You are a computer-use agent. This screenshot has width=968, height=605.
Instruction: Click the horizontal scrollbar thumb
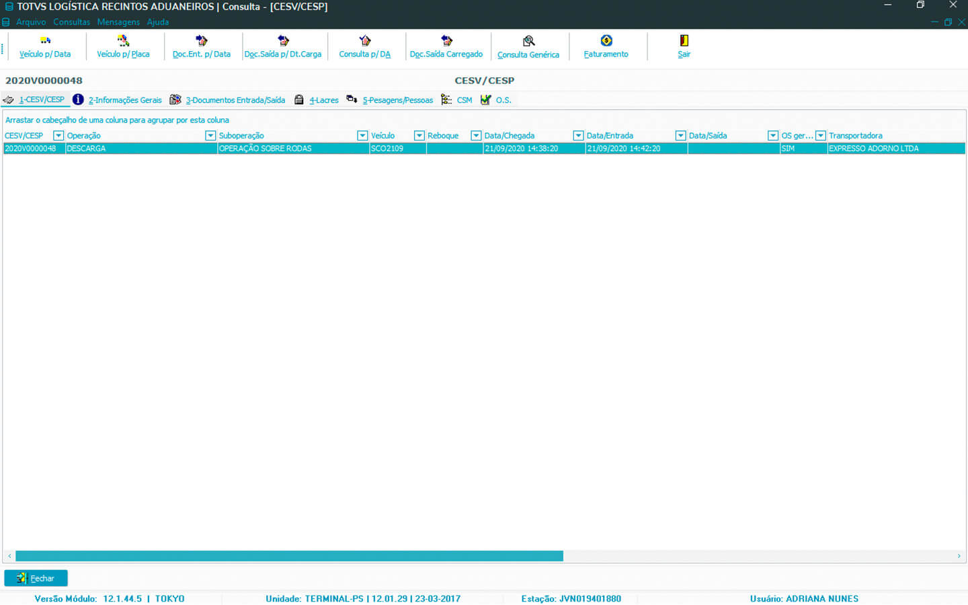click(289, 556)
